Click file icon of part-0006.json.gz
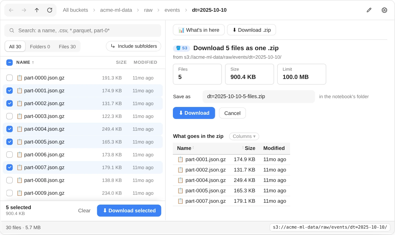 pyautogui.click(x=20, y=155)
